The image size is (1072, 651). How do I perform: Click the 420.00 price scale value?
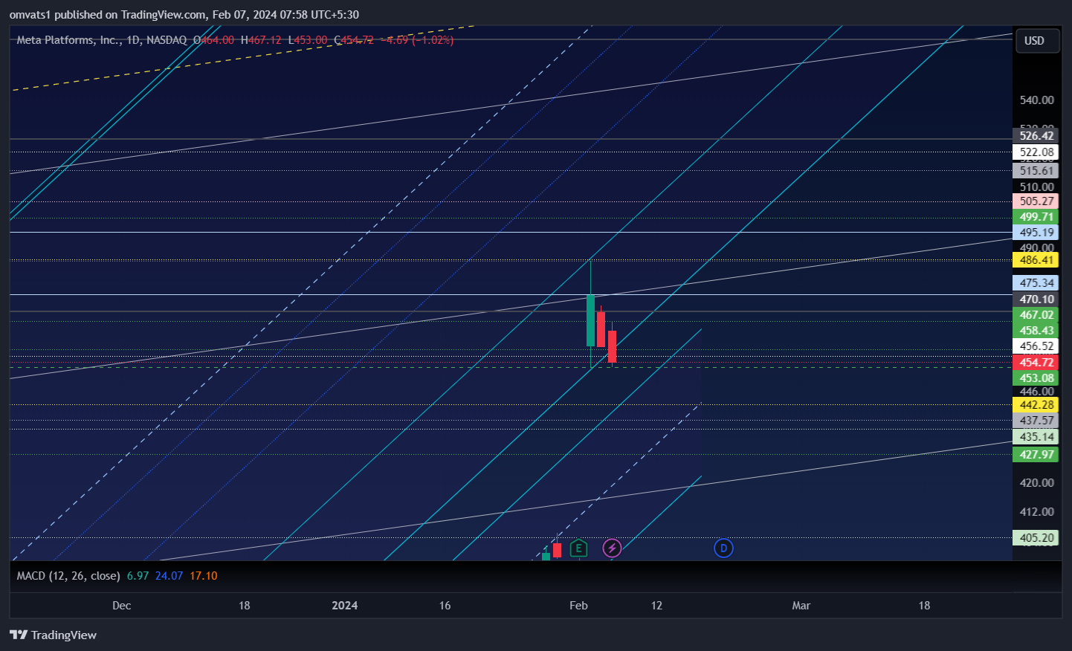pyautogui.click(x=1036, y=483)
